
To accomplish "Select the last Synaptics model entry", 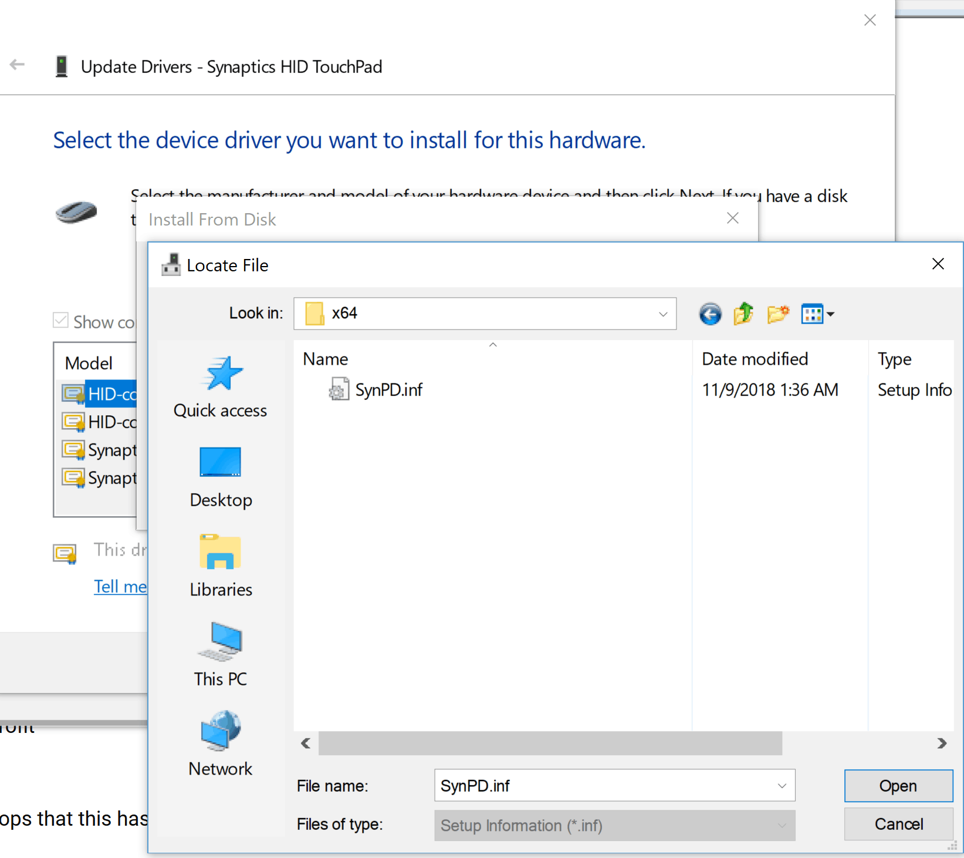I will click(x=99, y=478).
